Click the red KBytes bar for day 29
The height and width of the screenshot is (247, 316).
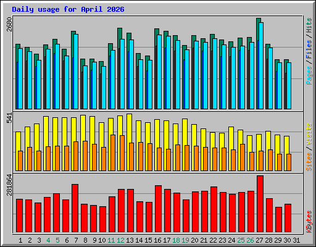(278, 220)
